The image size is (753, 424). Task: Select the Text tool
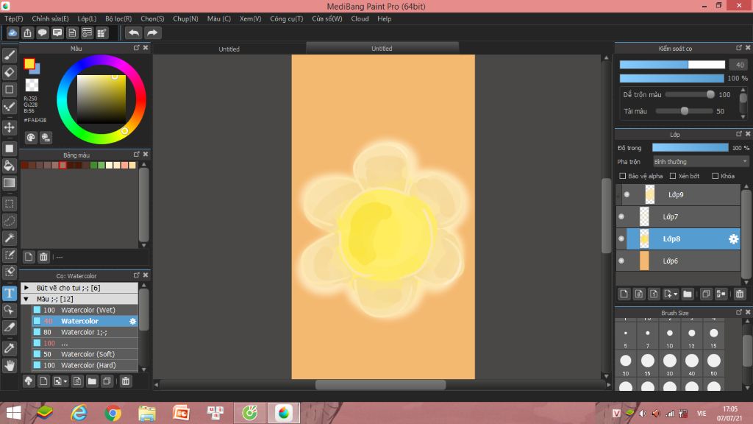tap(9, 293)
